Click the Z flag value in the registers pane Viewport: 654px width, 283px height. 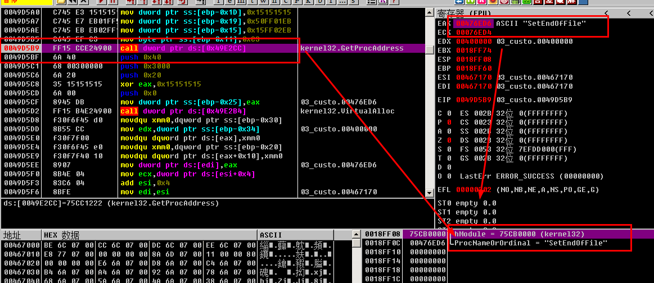point(449,140)
